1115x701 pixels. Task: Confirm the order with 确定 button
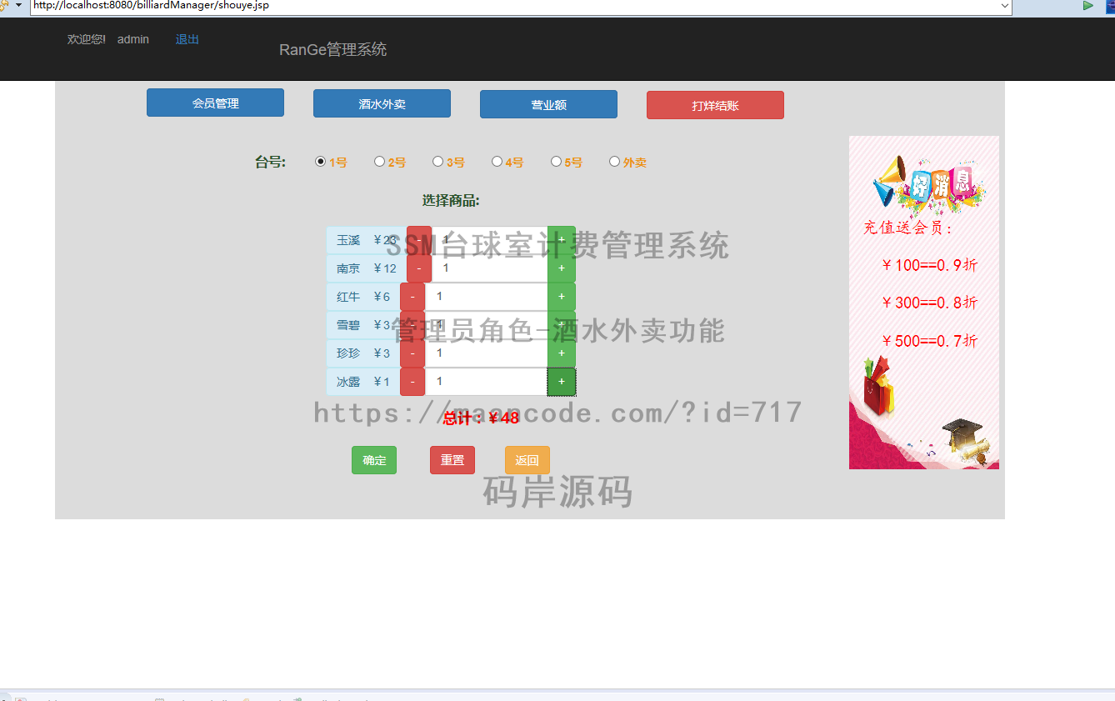[x=374, y=460]
